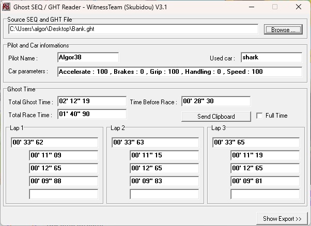Click the empty fourth sector field in Lap 3
This screenshot has width=311, height=226.
tap(265, 194)
